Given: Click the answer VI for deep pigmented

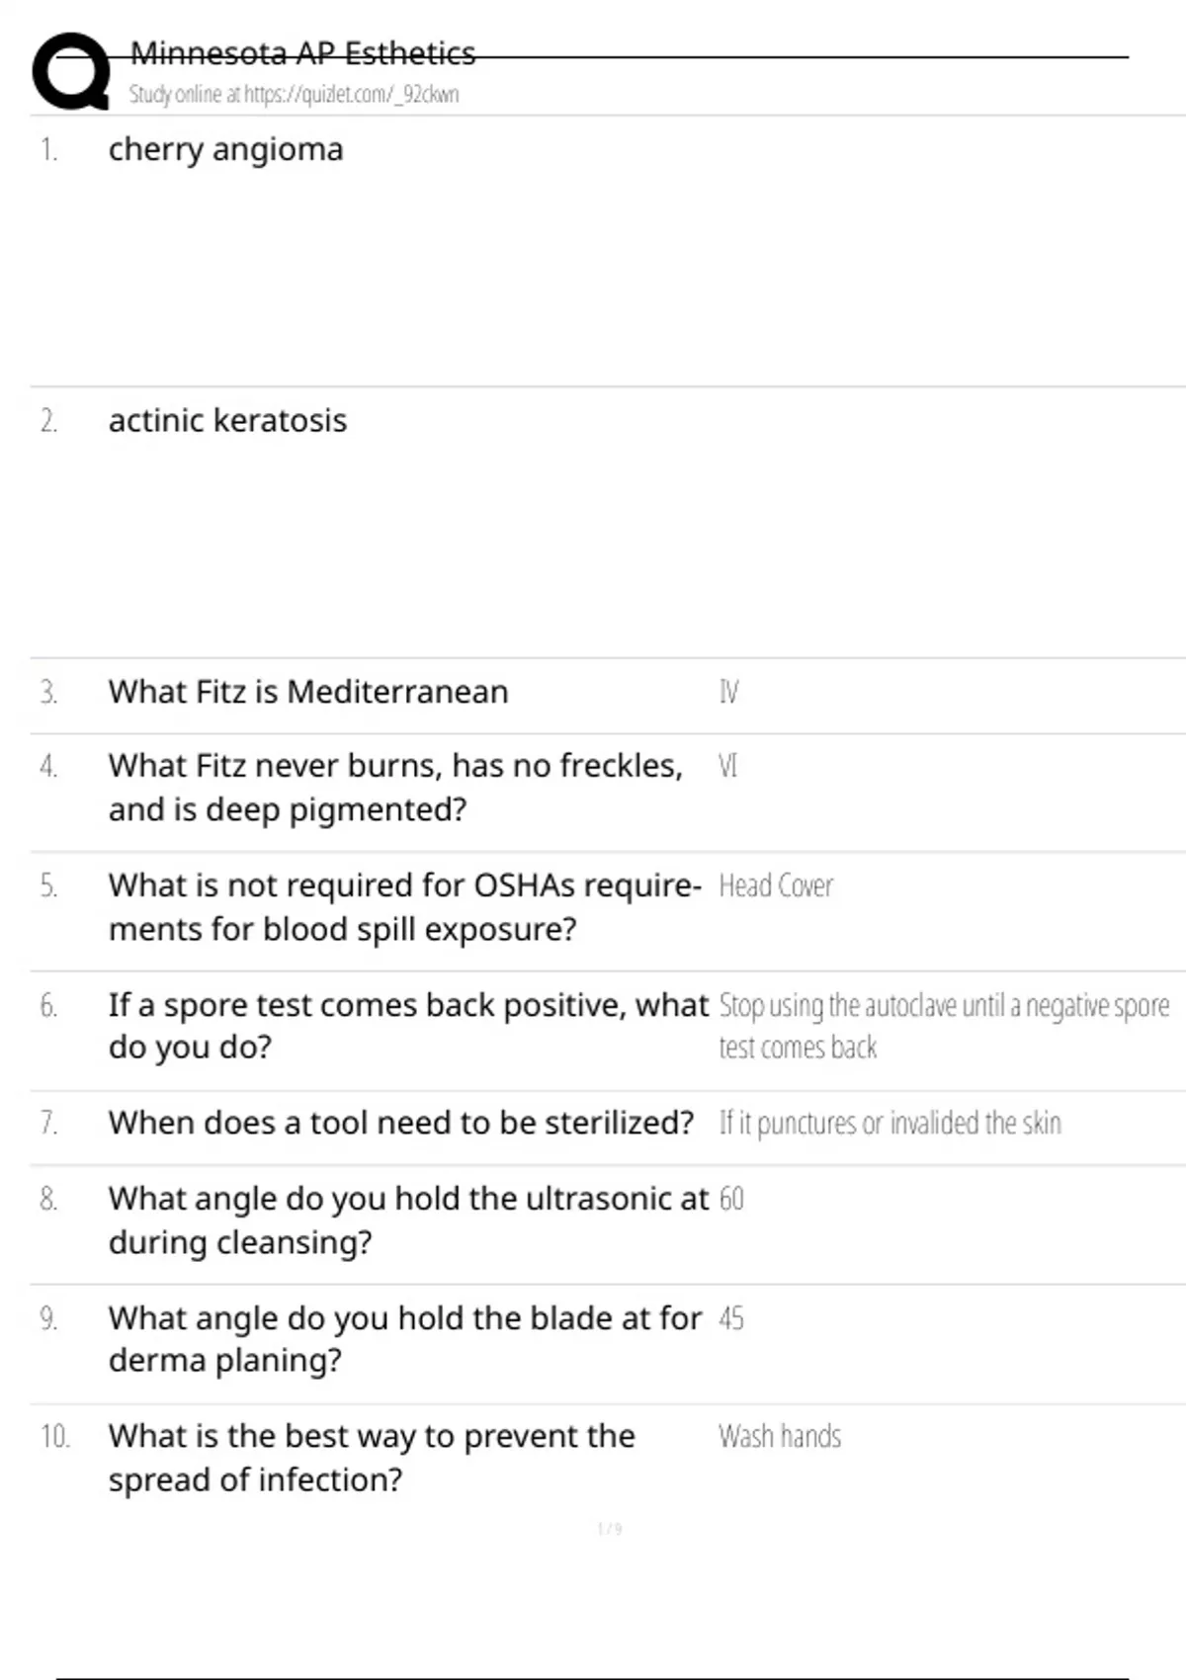Looking at the screenshot, I should 728,766.
